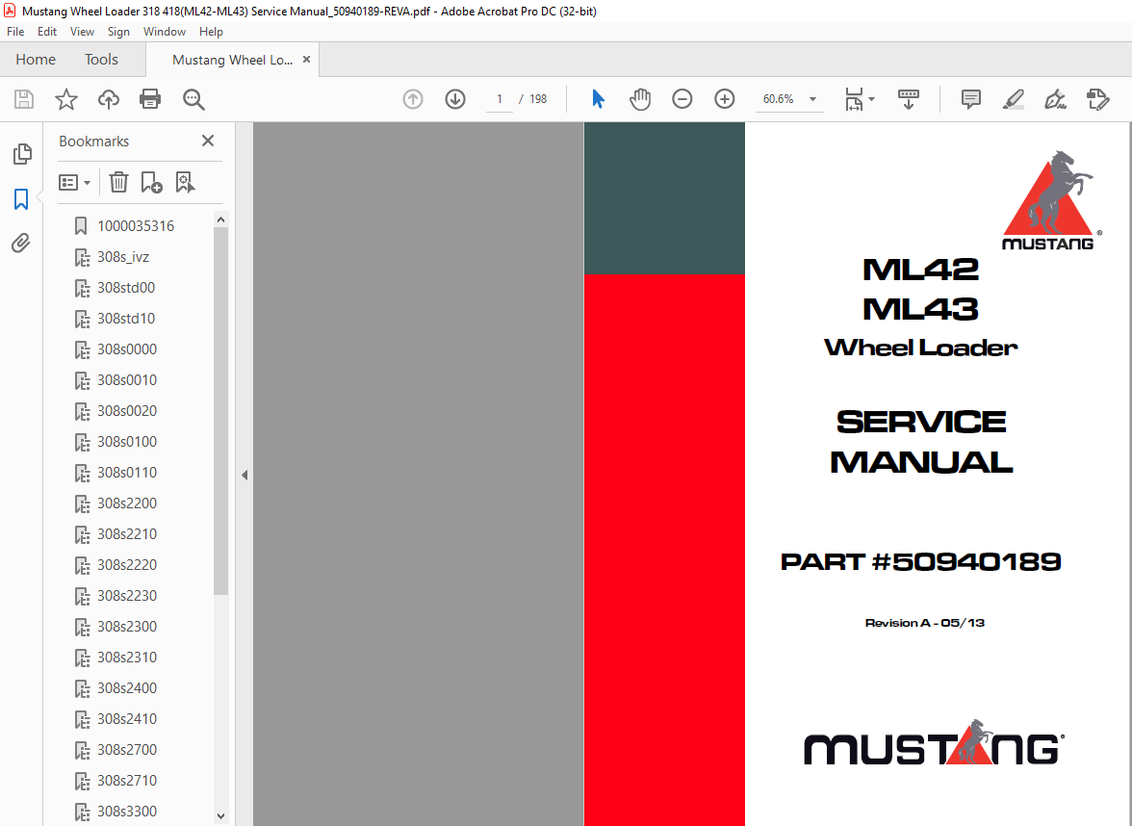
Task: Select the Mustang Wheel Lo... document tab
Action: (233, 60)
